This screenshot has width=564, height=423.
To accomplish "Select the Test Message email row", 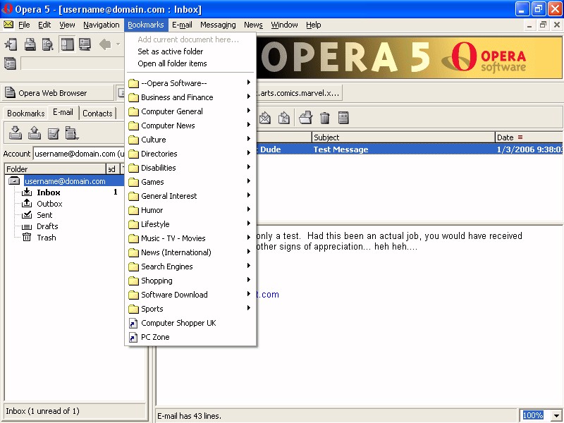I will (x=410, y=149).
